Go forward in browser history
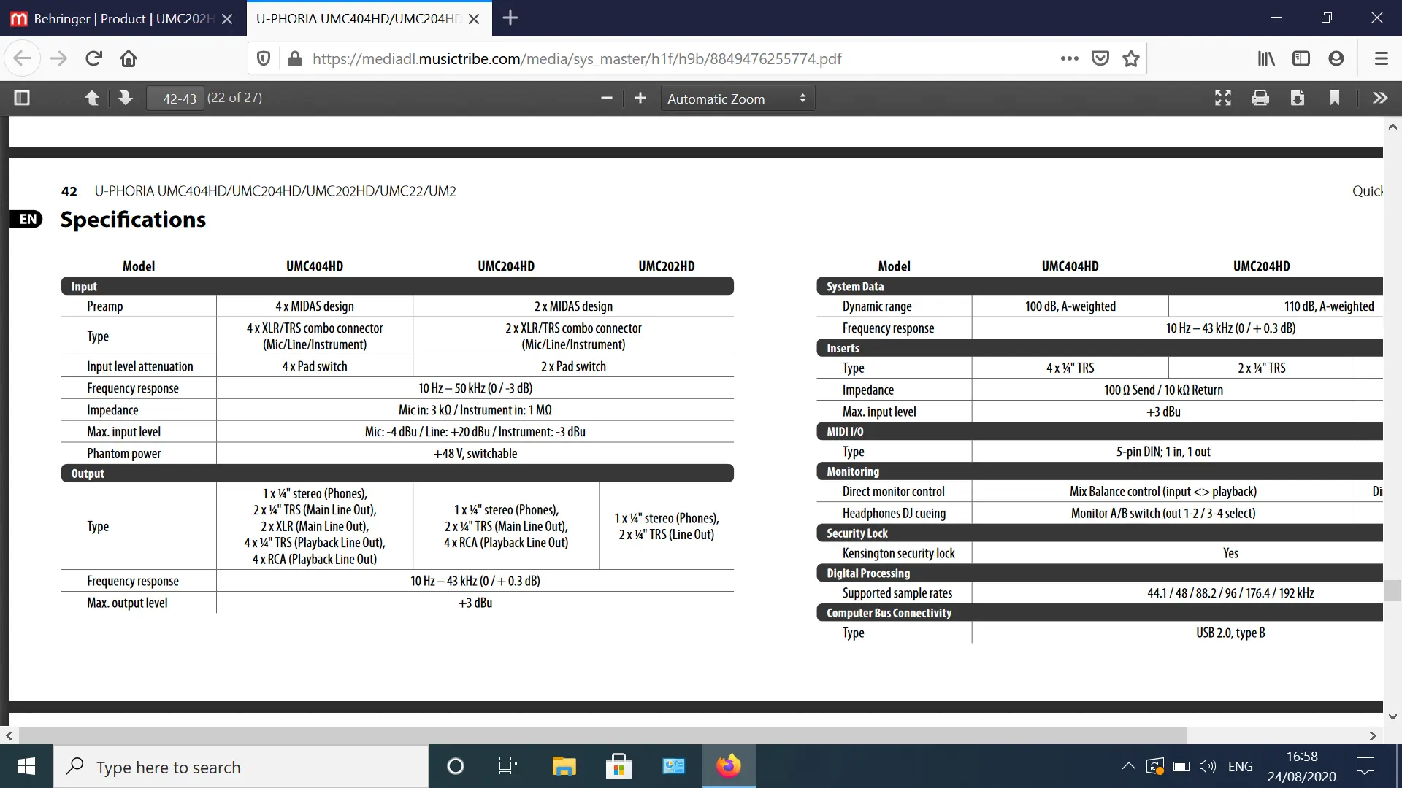The image size is (1402, 788). point(58,58)
